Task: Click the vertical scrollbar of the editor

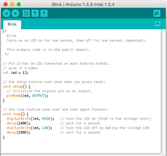Action: point(163,91)
